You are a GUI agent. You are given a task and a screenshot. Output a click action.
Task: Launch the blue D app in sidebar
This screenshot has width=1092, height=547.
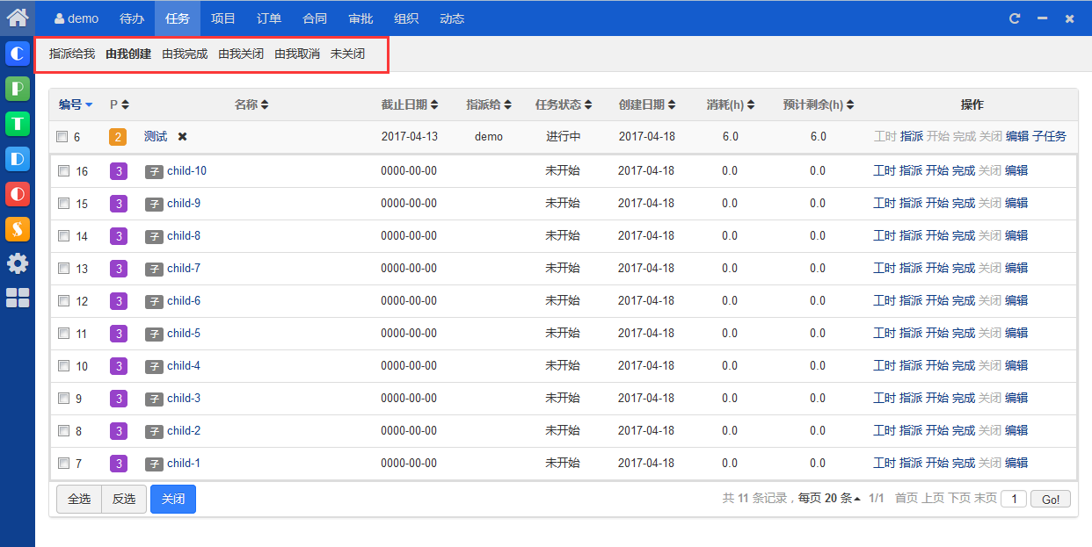18,159
